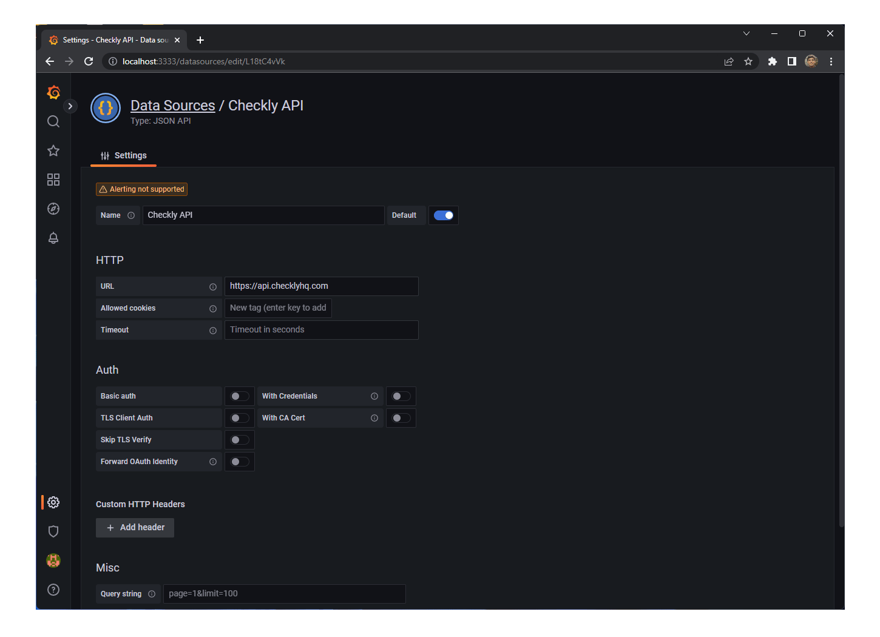Viewport: 880px width, 637px height.
Task: Click the 'Auth' section heading
Action: click(x=107, y=370)
